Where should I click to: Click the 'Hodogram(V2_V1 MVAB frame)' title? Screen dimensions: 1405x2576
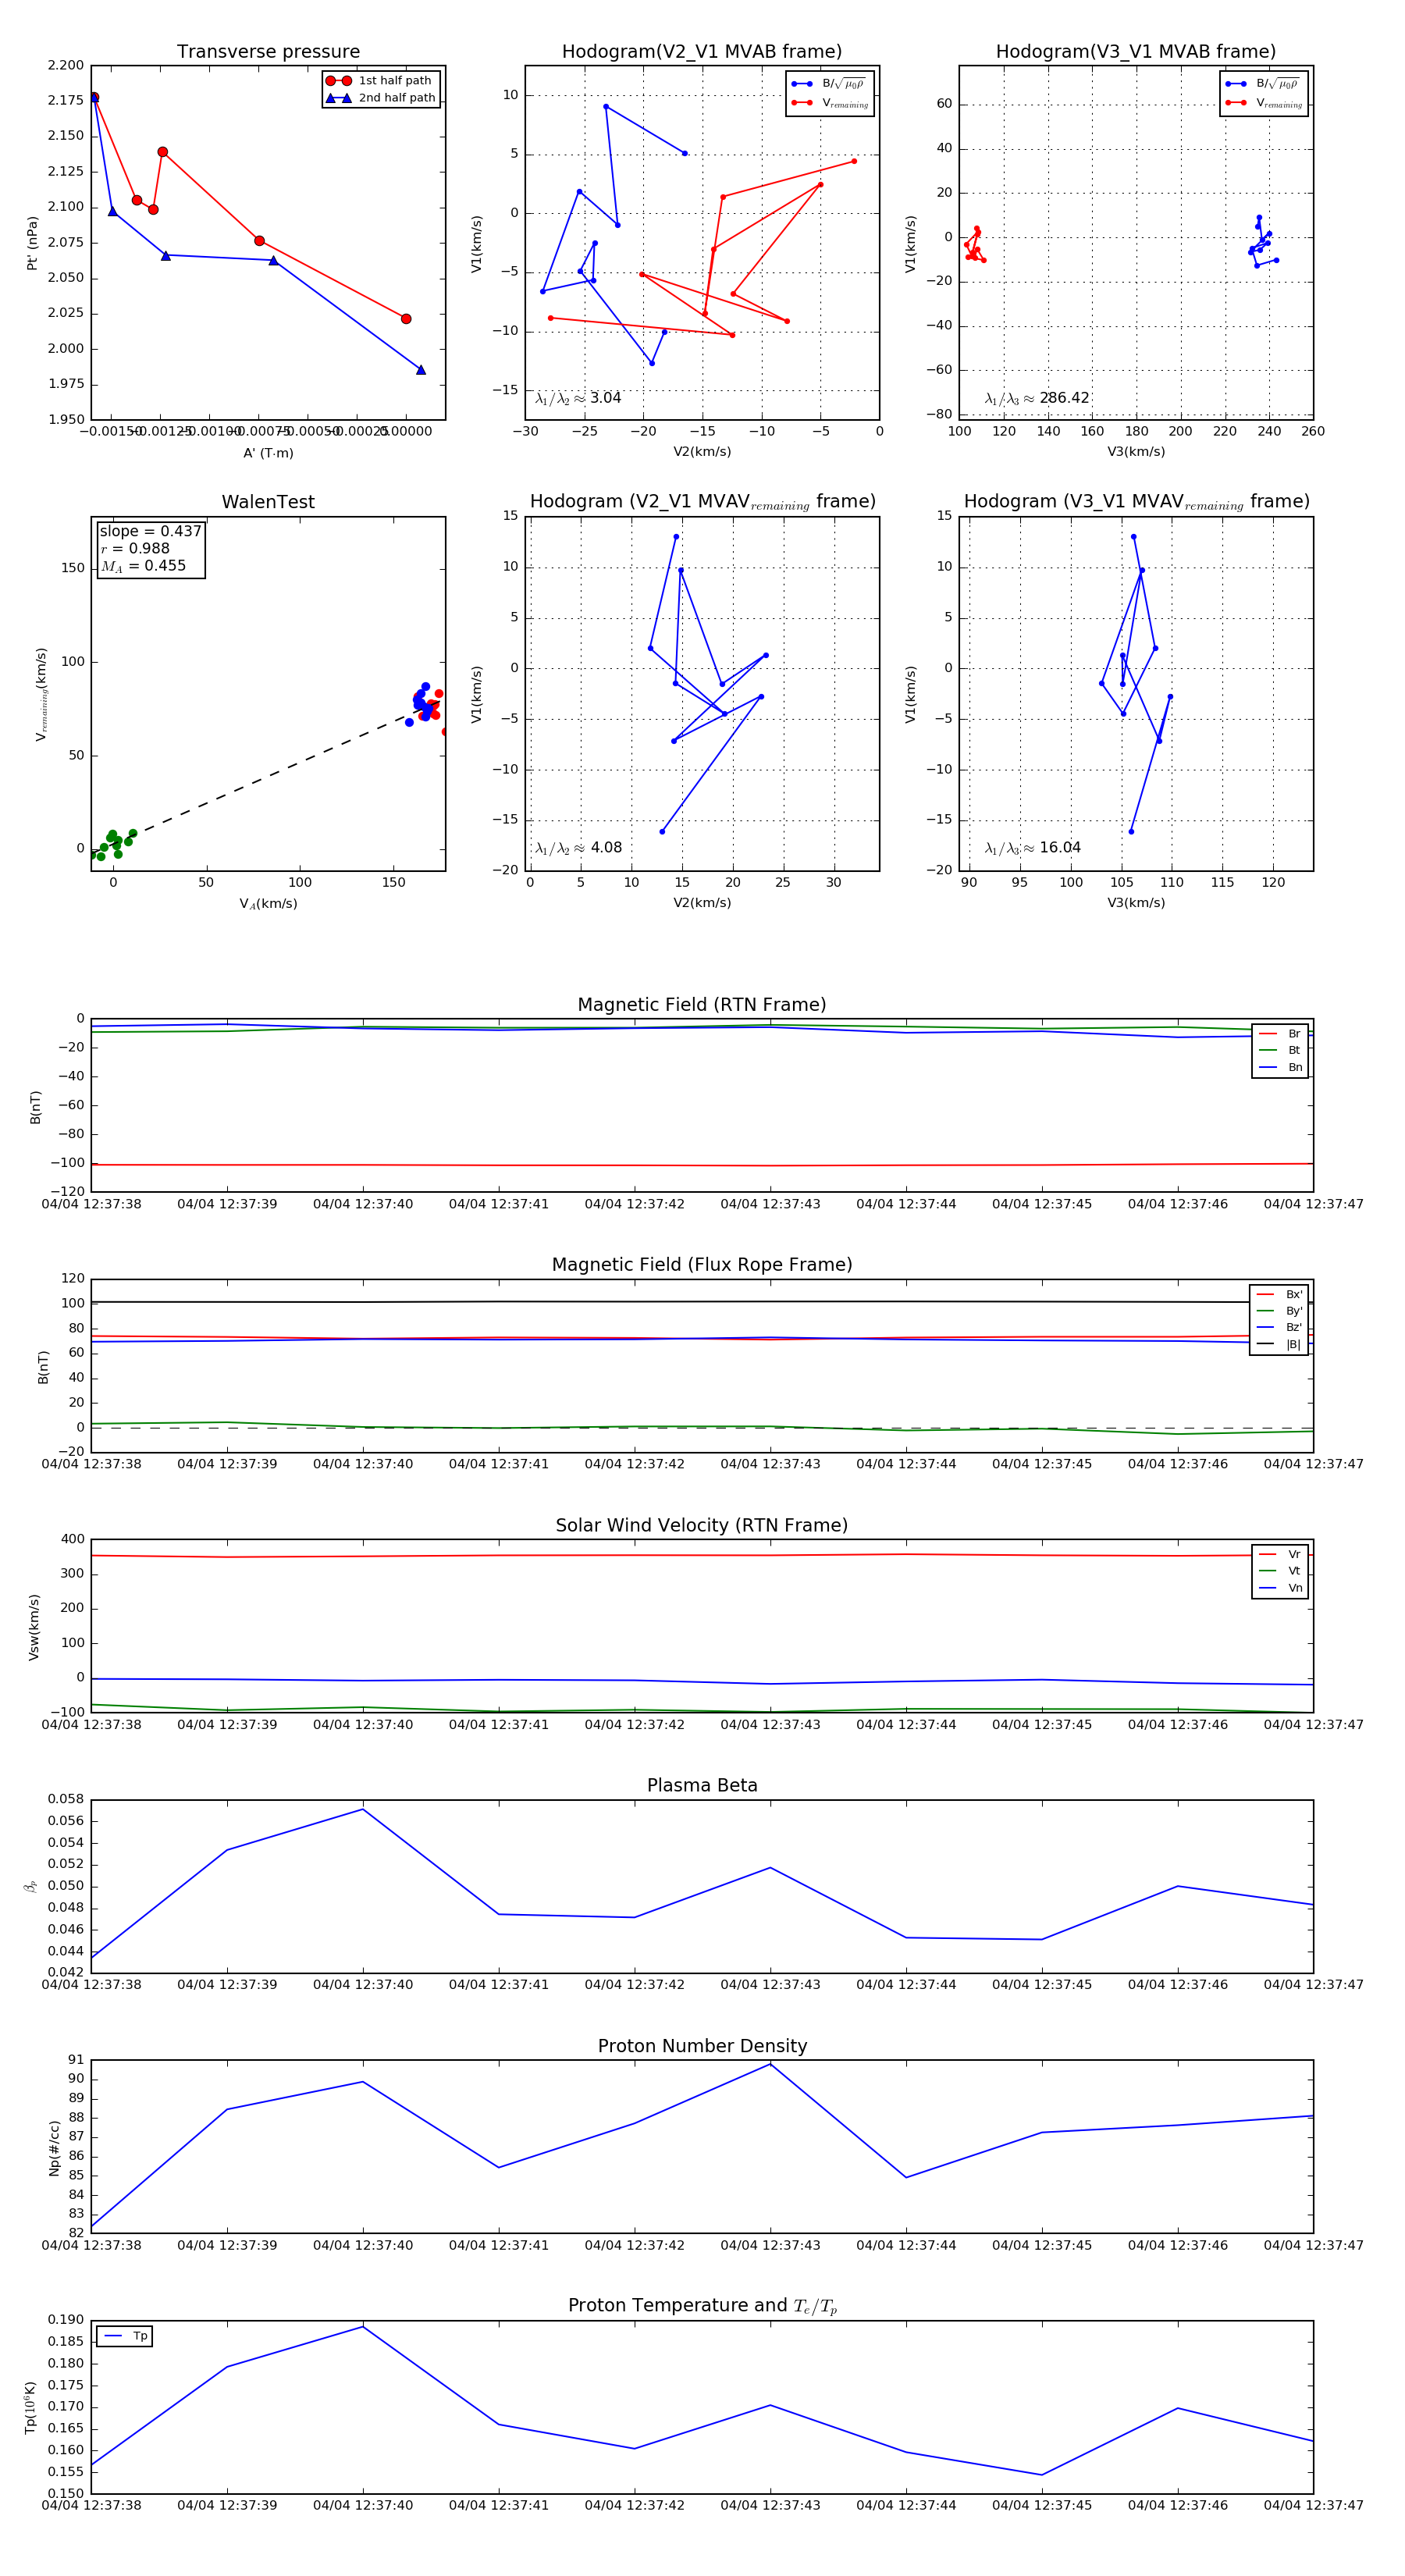(x=702, y=52)
